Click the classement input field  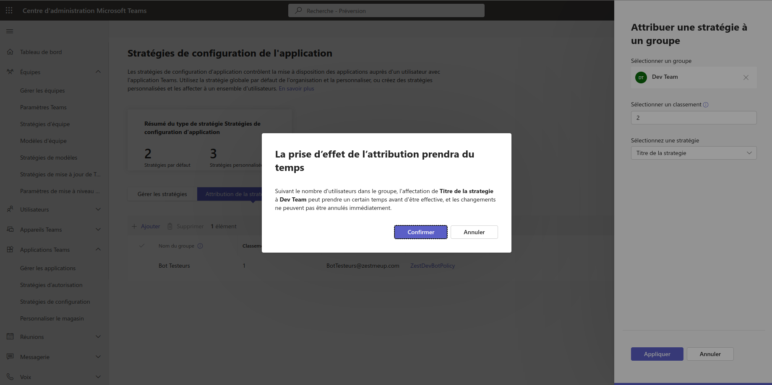point(694,118)
